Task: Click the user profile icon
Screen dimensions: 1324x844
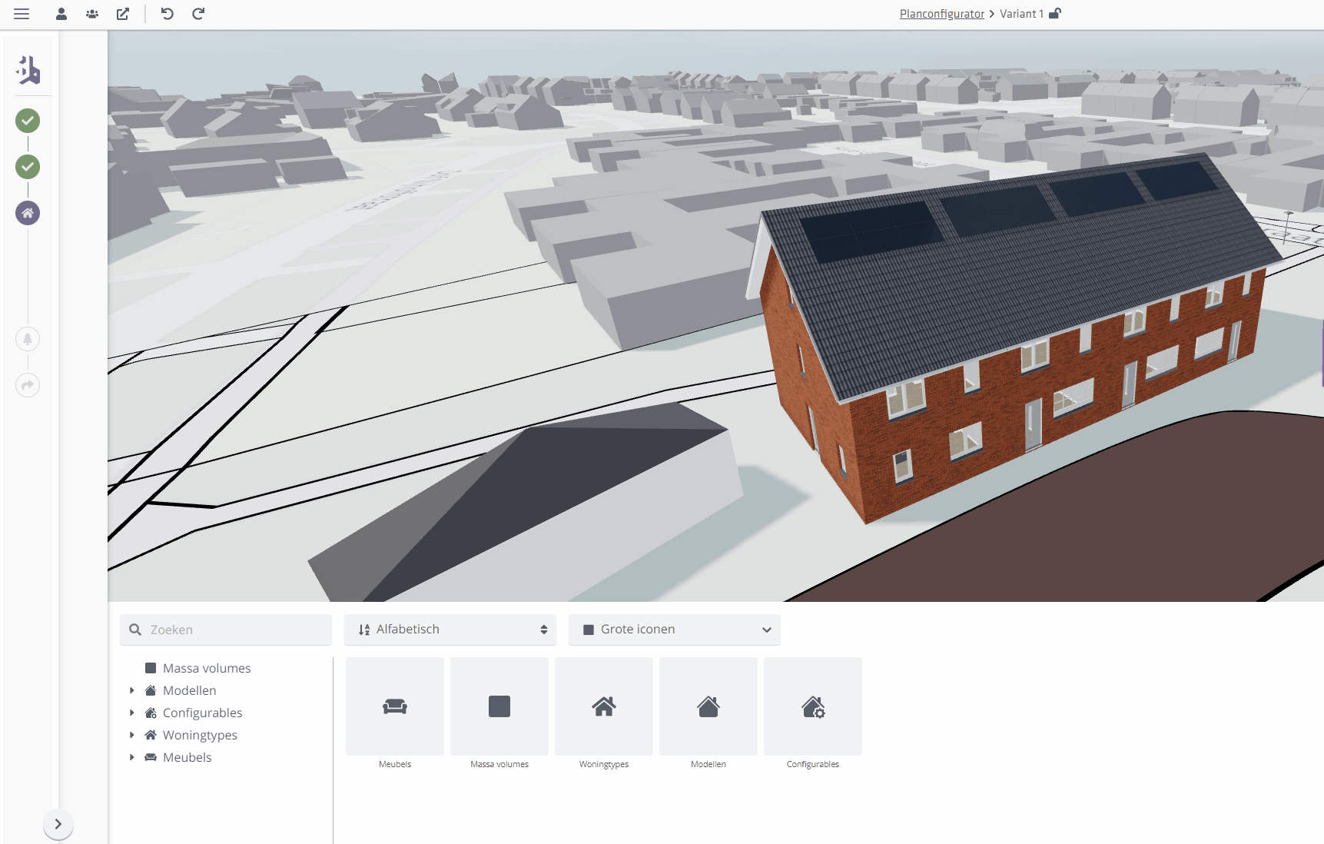Action: point(61,14)
